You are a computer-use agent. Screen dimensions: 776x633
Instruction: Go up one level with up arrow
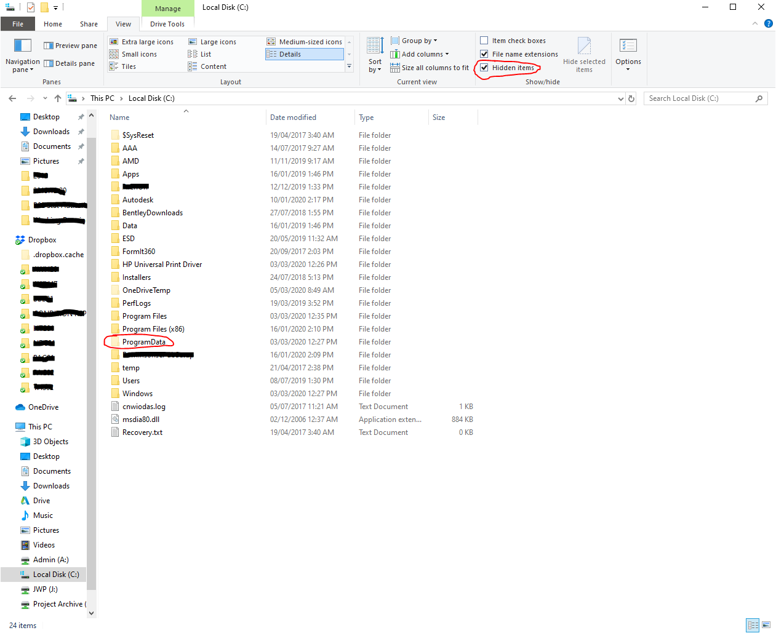pyautogui.click(x=58, y=98)
